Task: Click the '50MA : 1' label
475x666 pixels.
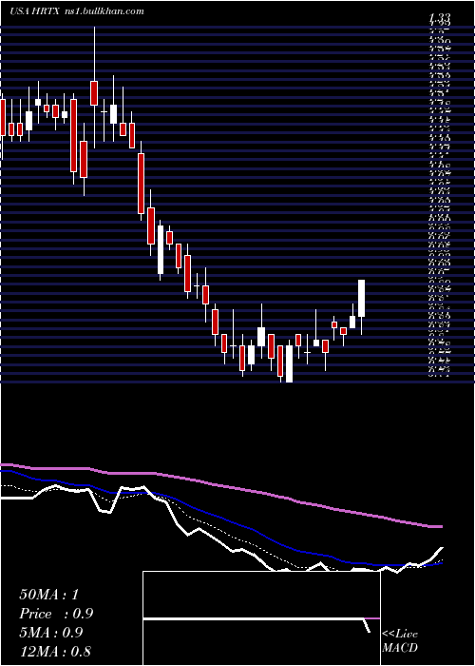Action: (48, 595)
